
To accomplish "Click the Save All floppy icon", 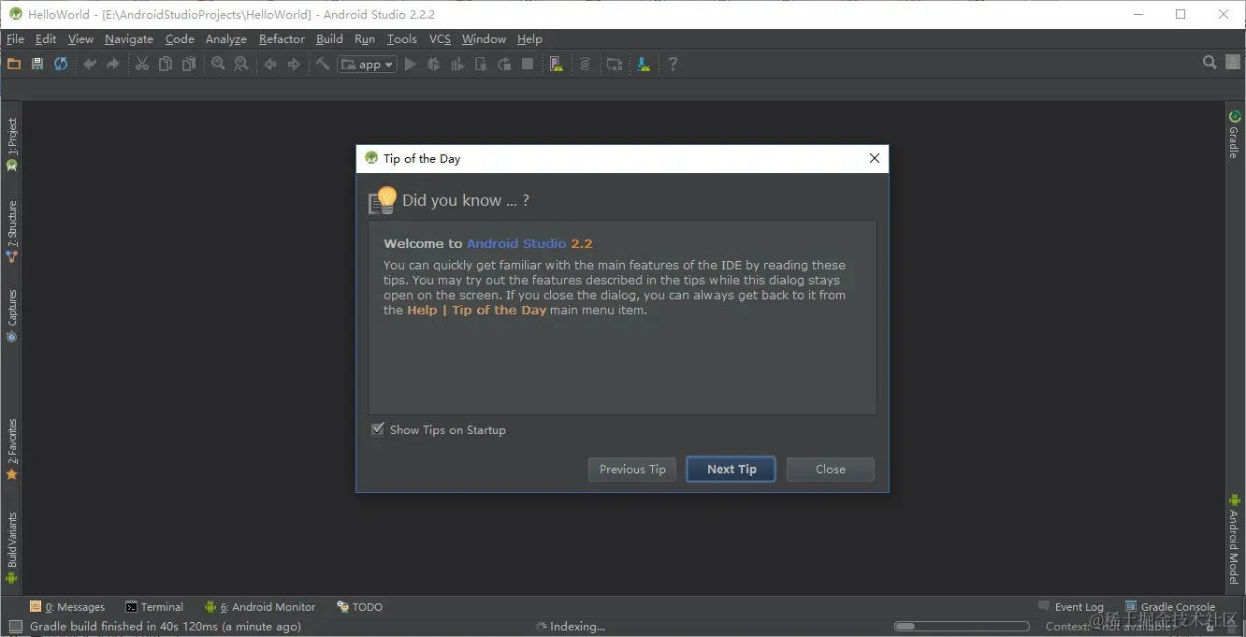I will [37, 64].
